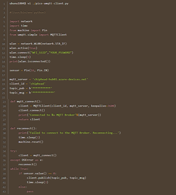Click the 'reconnect()' call on line 37
176x195 pixels.
28,164
